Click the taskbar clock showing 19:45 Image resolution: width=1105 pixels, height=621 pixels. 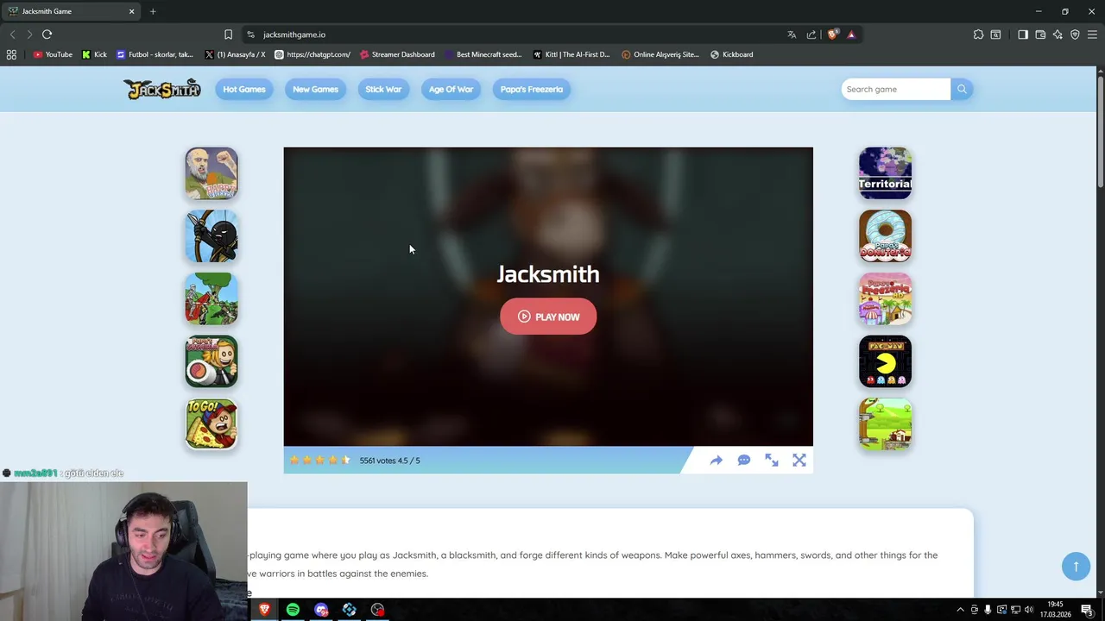1055,610
